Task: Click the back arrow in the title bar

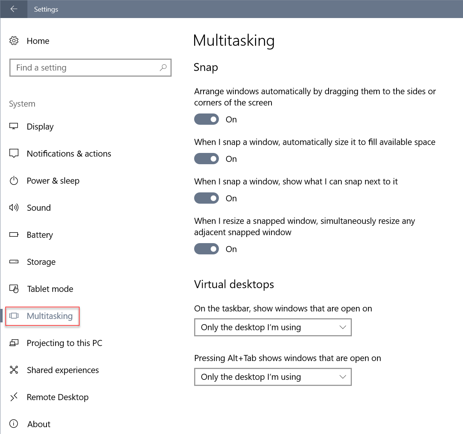Action: [14, 9]
